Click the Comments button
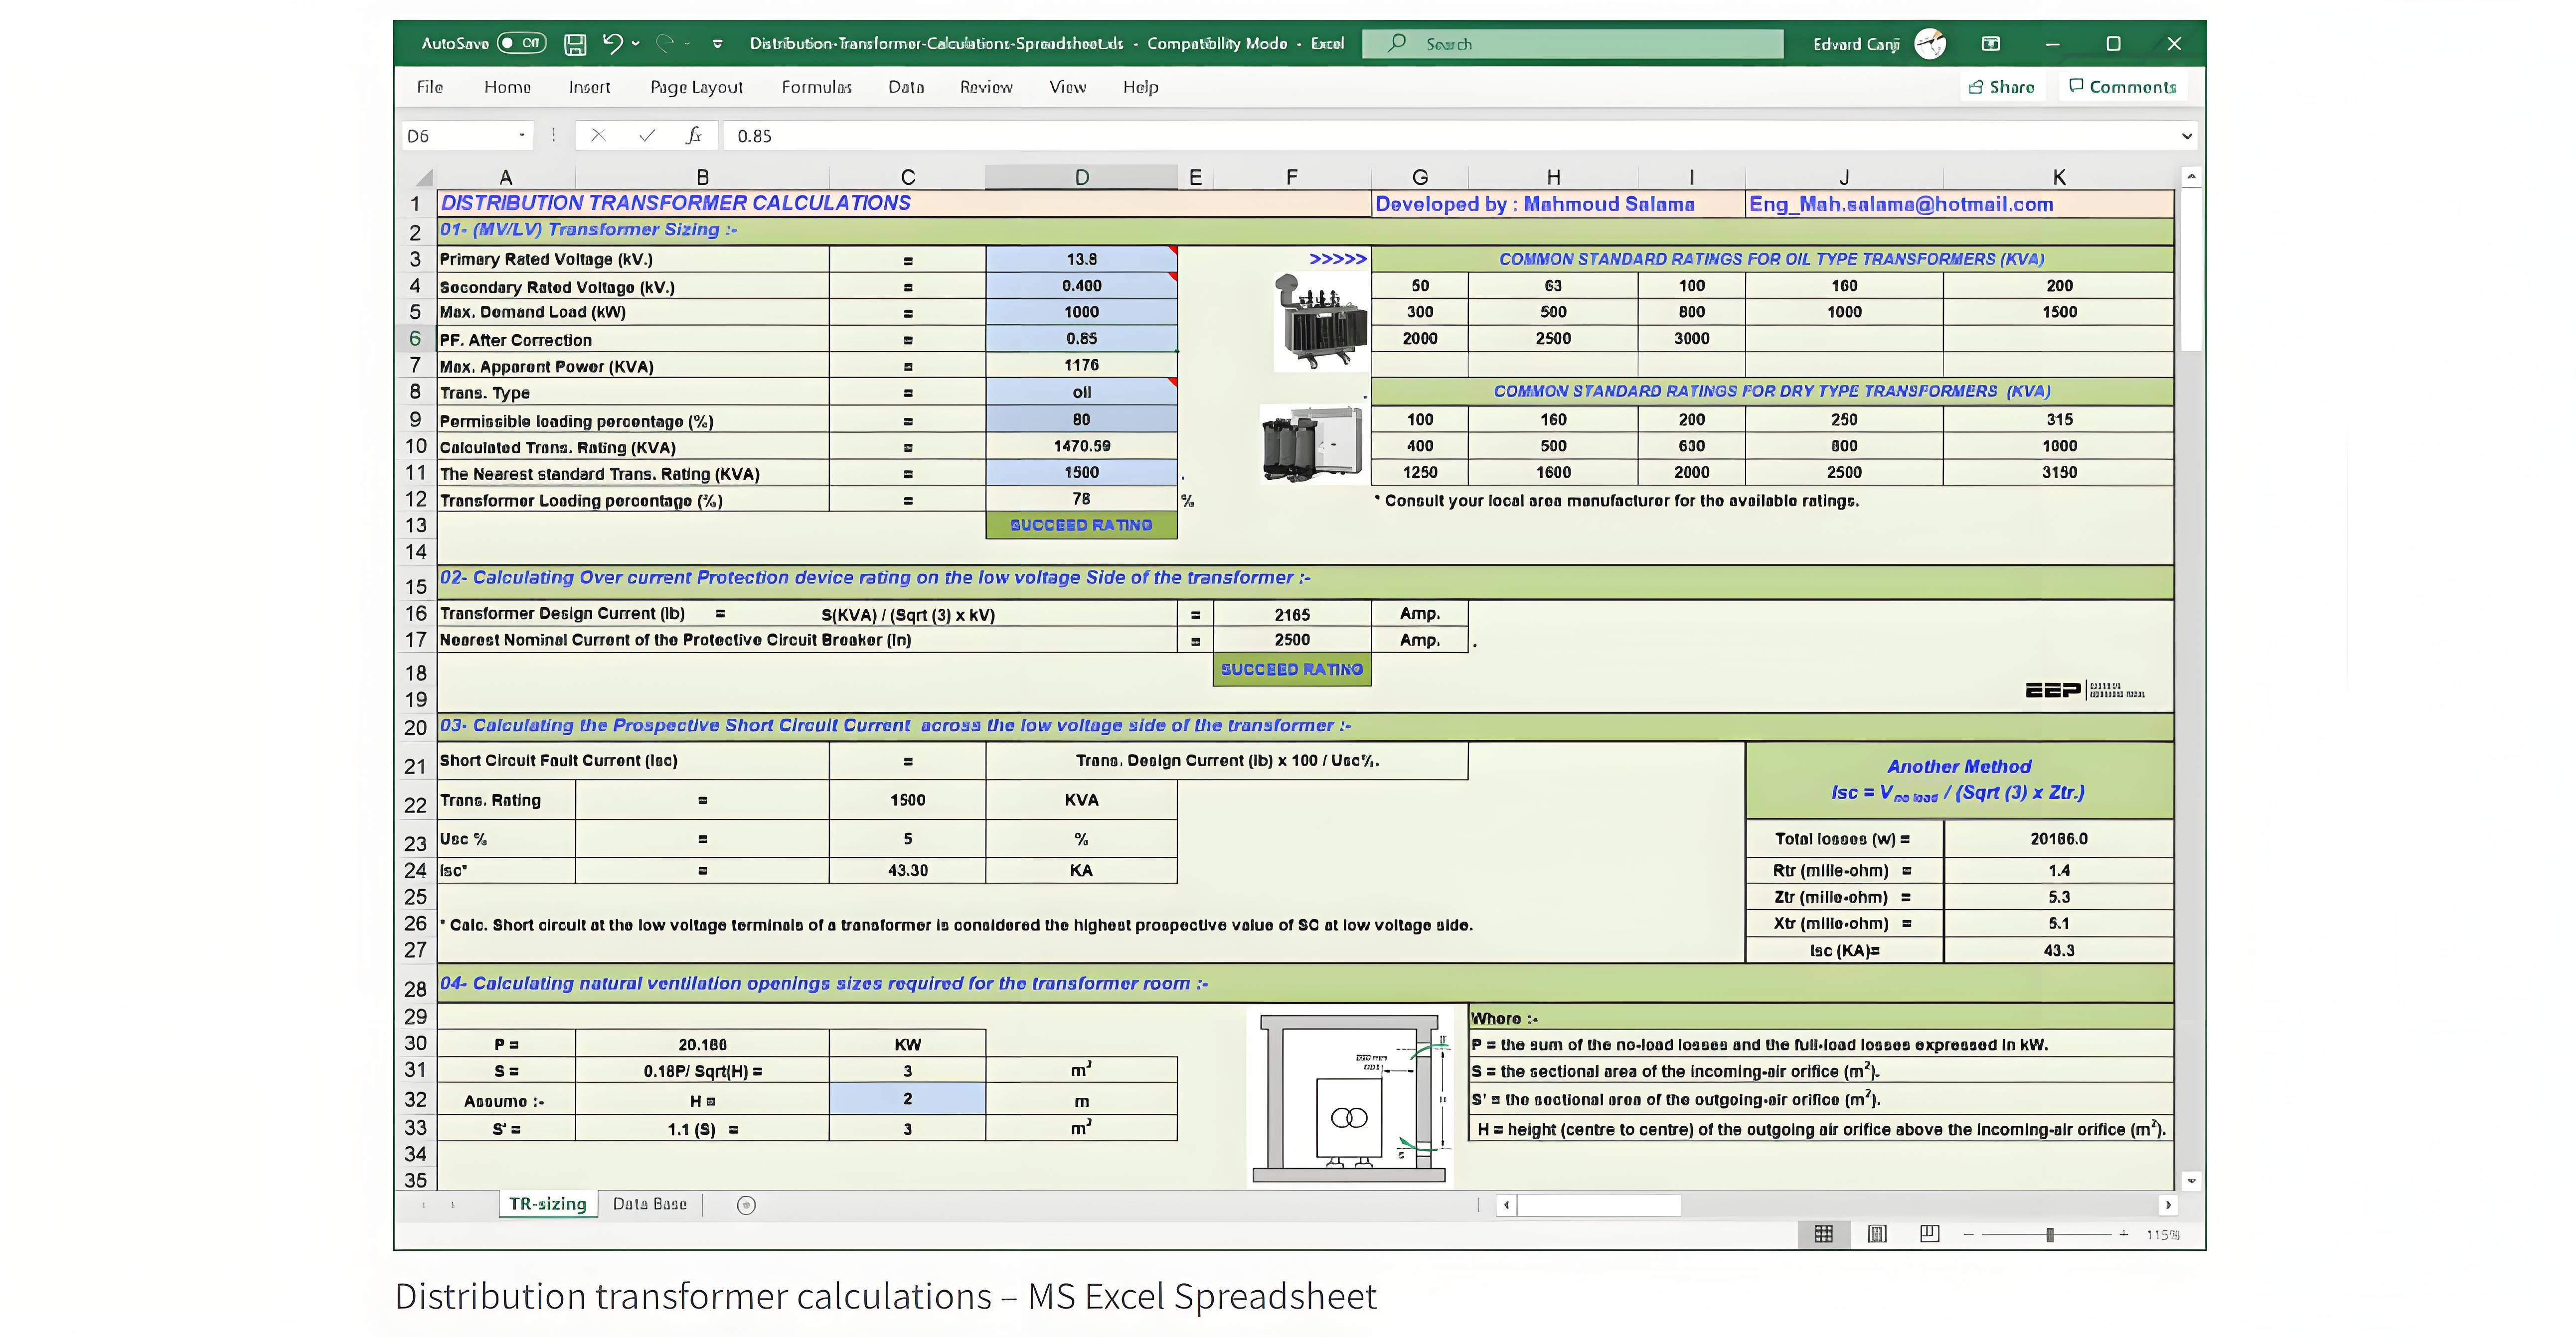Image resolution: width=2576 pixels, height=1337 pixels. (2123, 87)
